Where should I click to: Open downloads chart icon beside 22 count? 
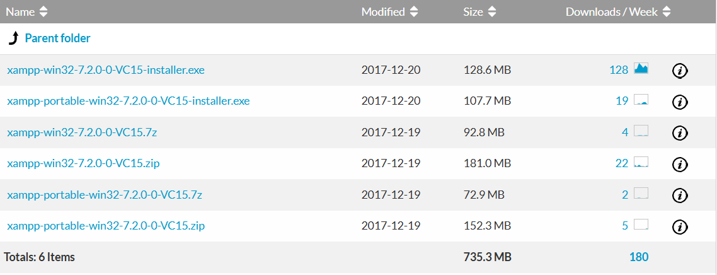[641, 163]
